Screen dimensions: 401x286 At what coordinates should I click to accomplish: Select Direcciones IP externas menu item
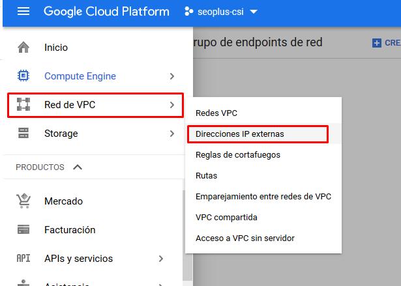tap(240, 134)
